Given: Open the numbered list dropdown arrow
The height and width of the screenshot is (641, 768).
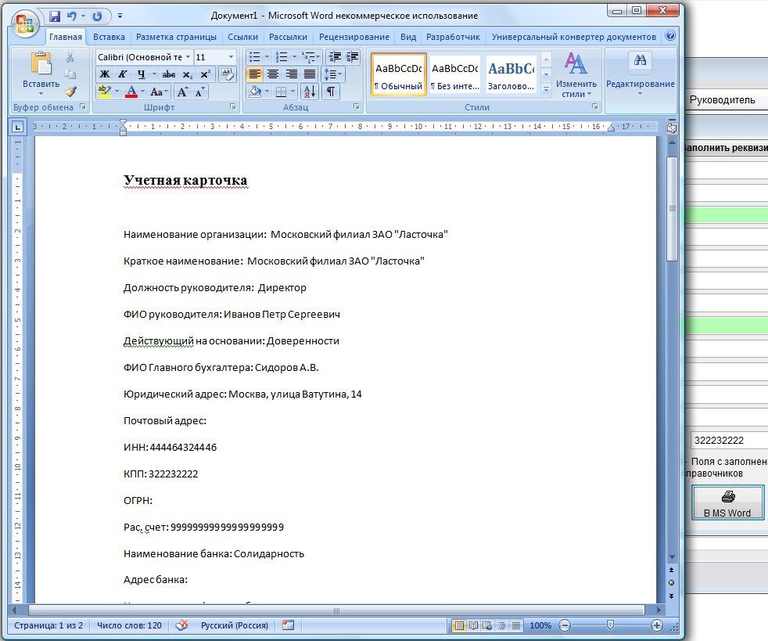Looking at the screenshot, I should click(294, 57).
